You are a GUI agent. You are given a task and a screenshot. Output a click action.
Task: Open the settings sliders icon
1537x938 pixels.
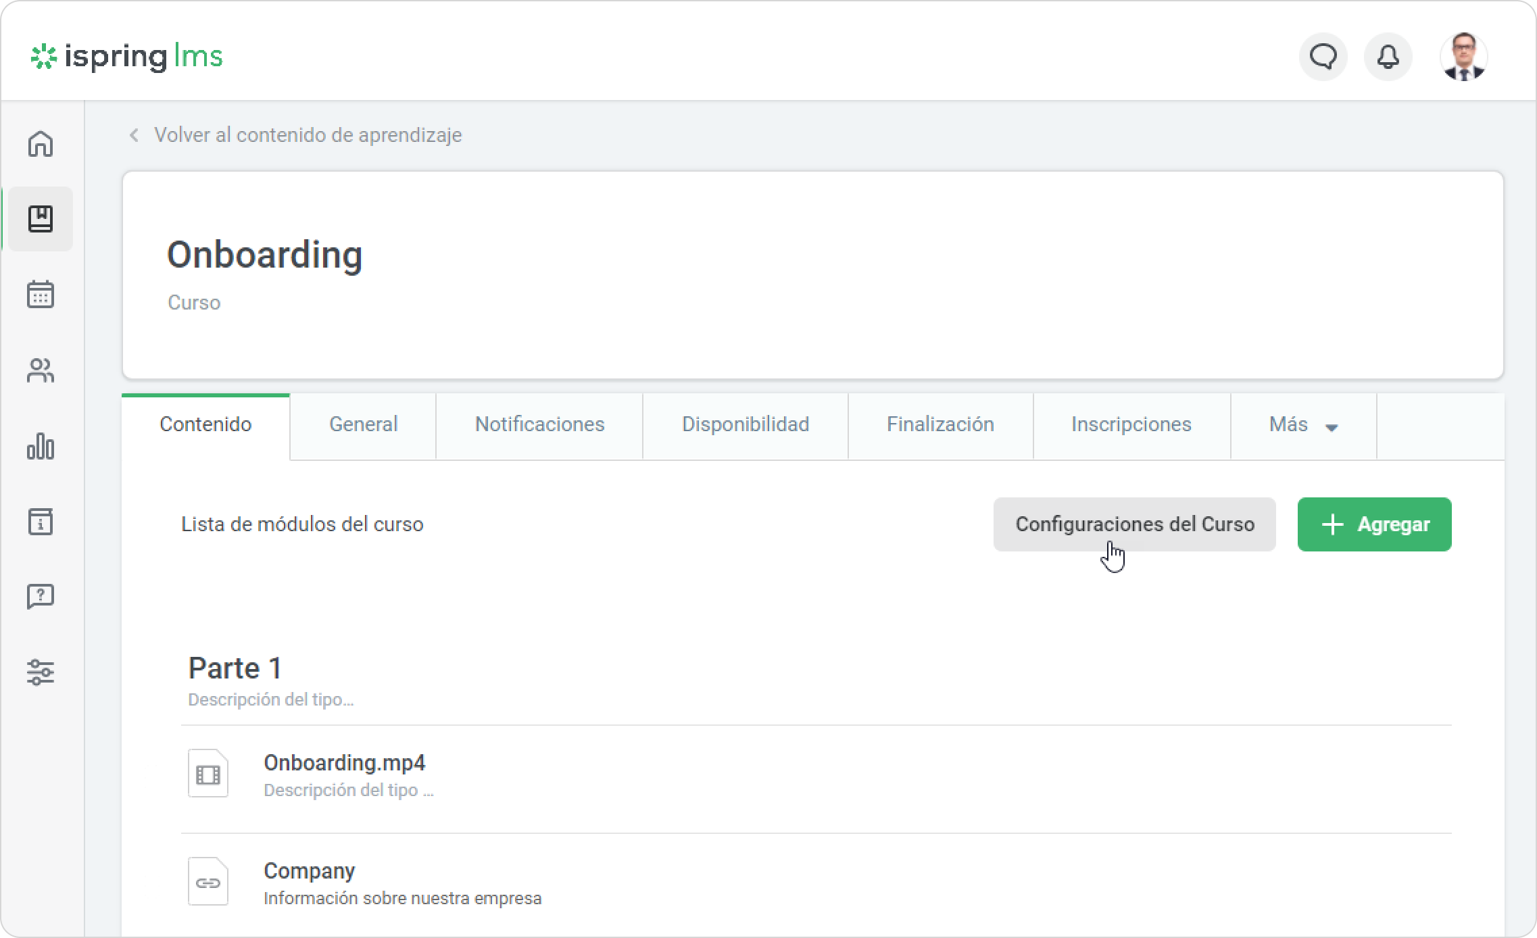(41, 672)
